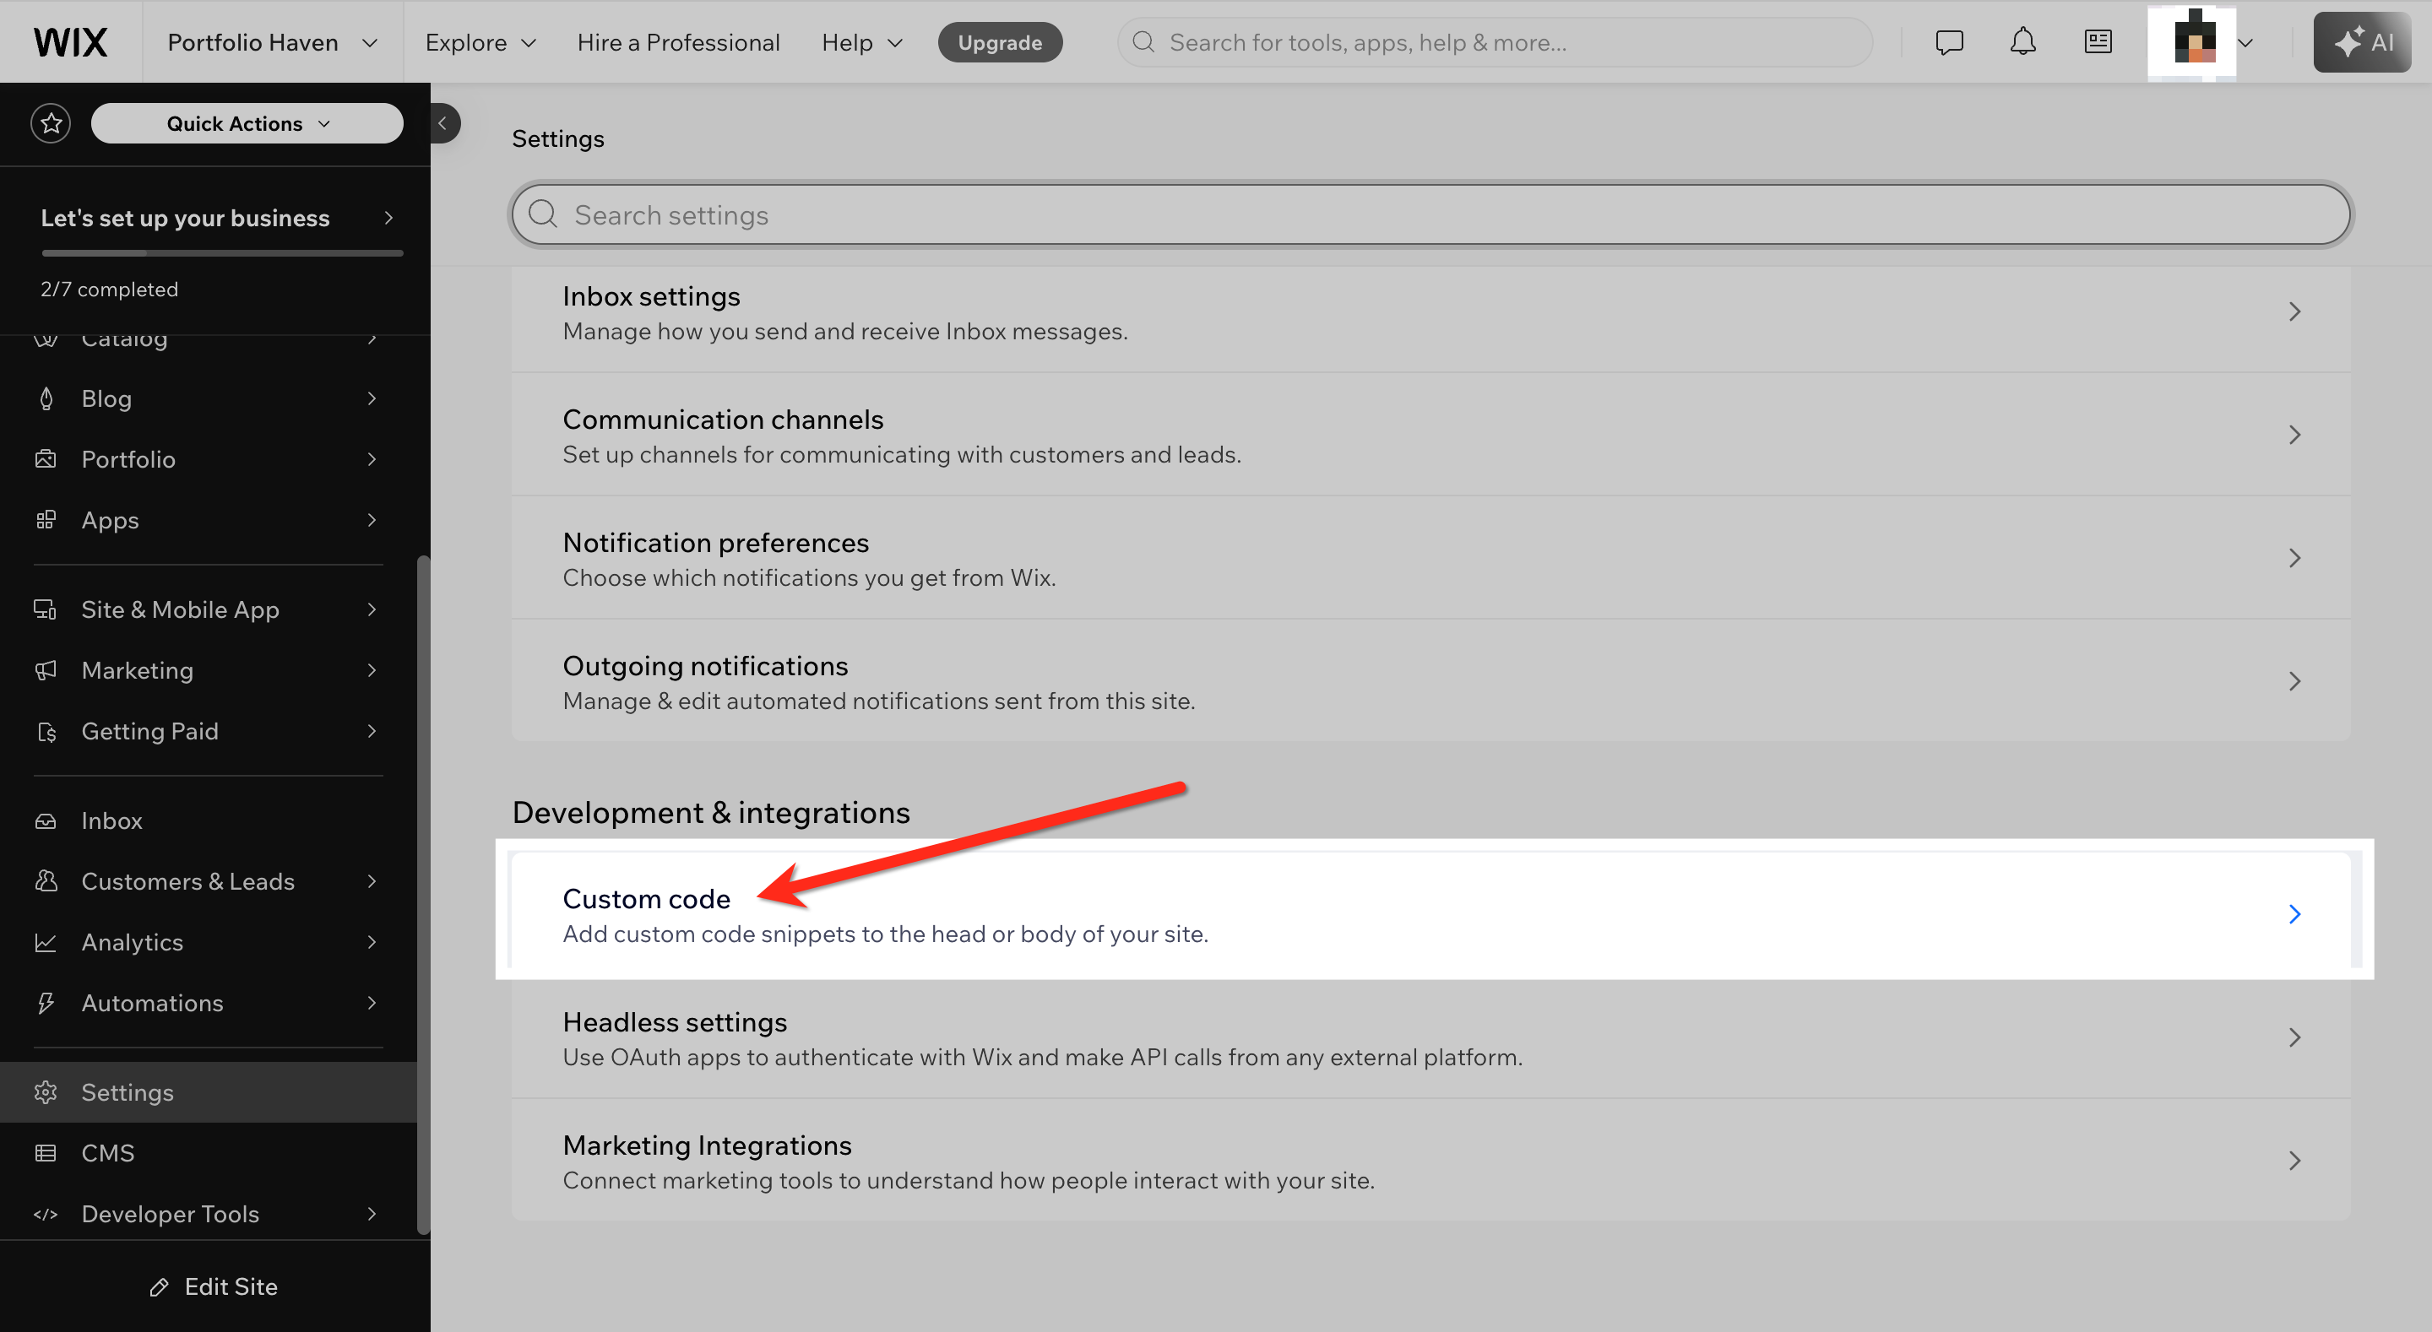Screen dimensions: 2432x1332
Task: Open the AI assistant button
Action: 2361,42
